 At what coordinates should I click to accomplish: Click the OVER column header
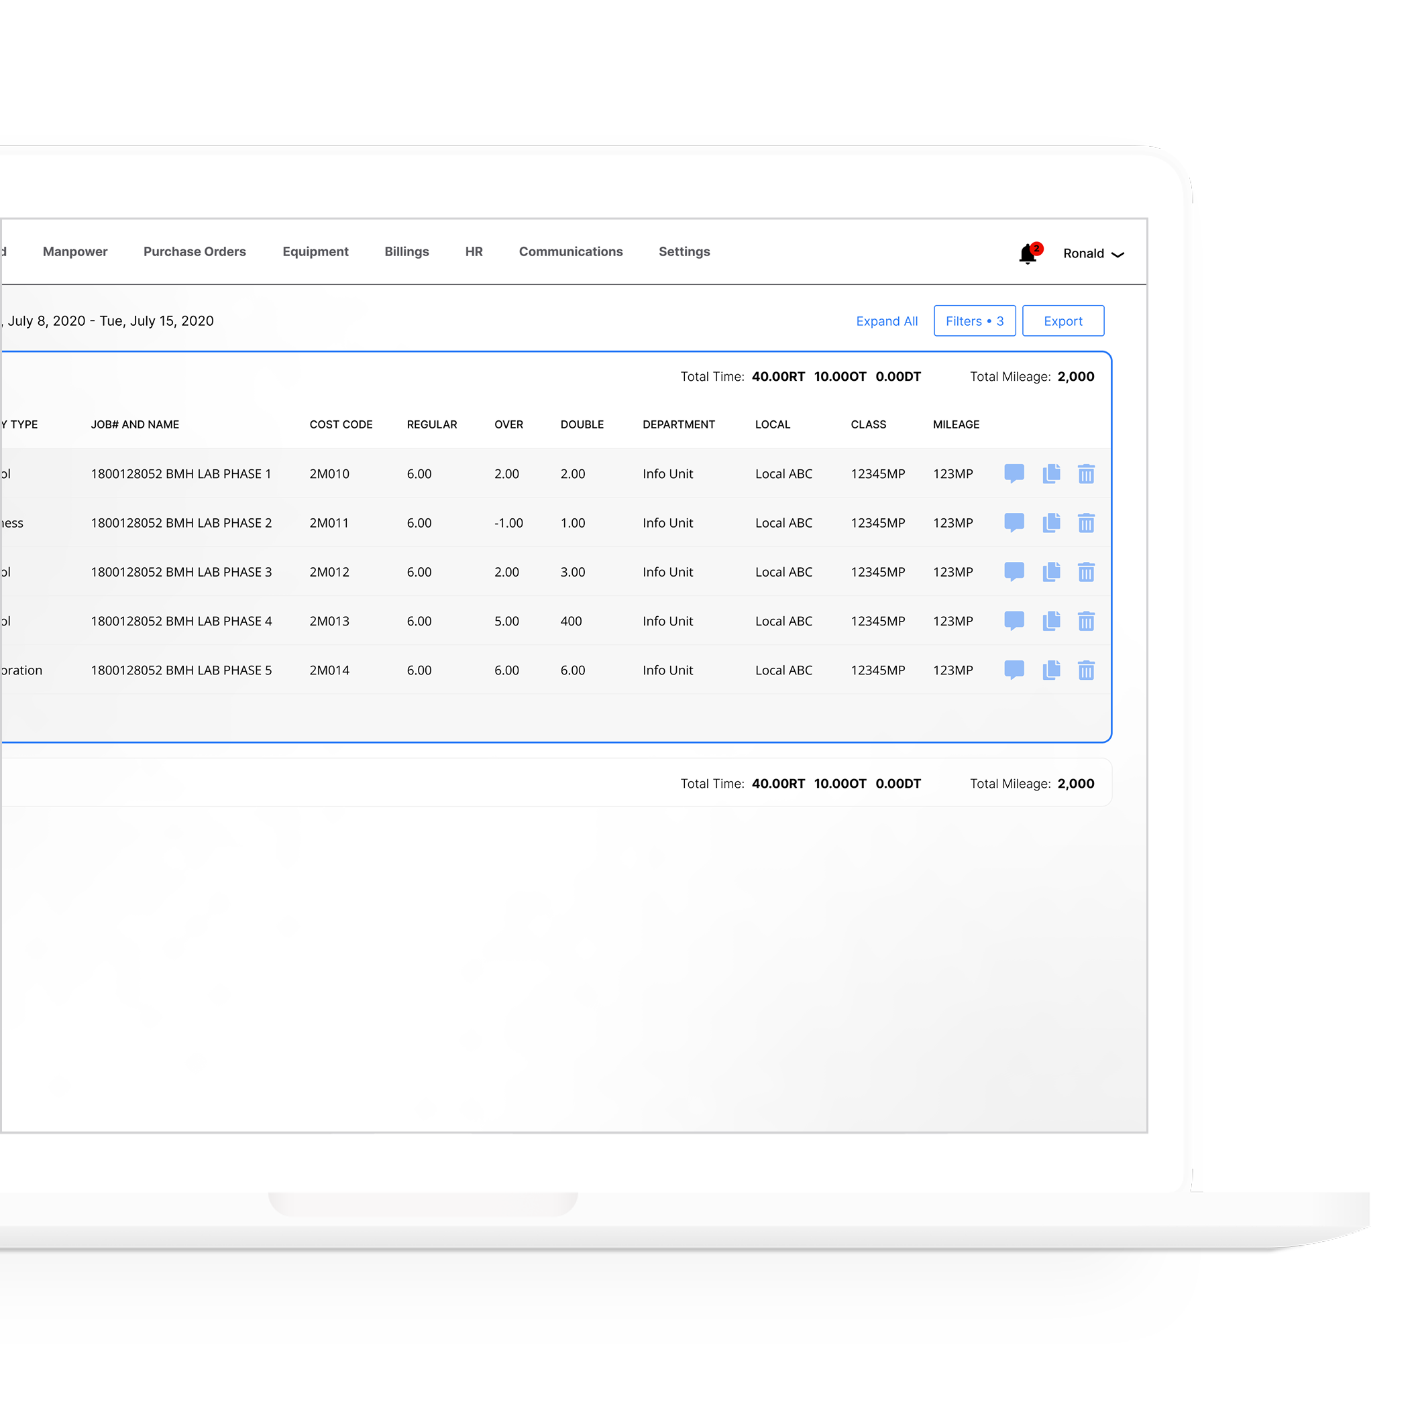point(508,425)
